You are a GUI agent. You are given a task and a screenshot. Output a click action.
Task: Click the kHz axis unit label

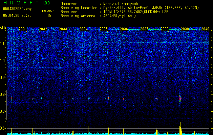3,27
